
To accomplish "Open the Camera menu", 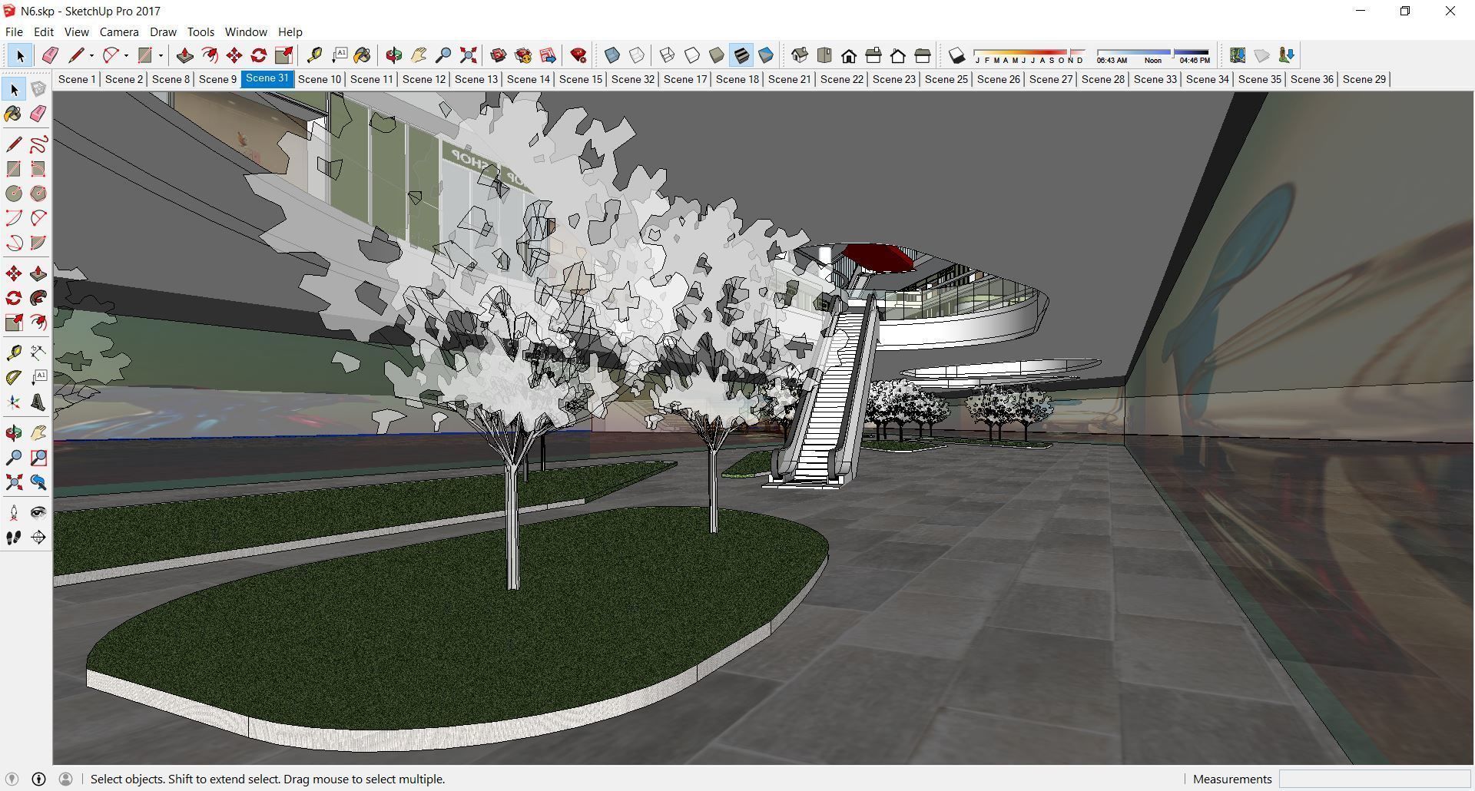I will 119,32.
